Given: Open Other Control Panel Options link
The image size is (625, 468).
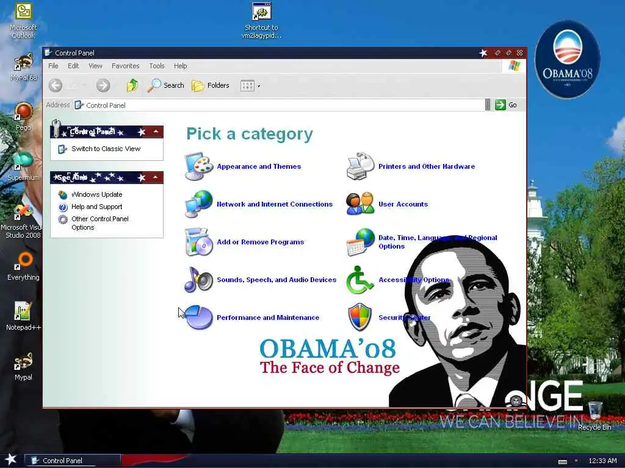Looking at the screenshot, I should [99, 223].
